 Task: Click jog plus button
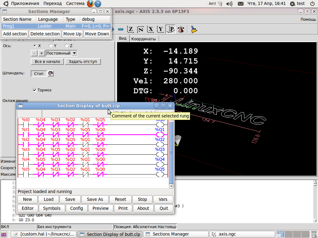(x=42, y=53)
